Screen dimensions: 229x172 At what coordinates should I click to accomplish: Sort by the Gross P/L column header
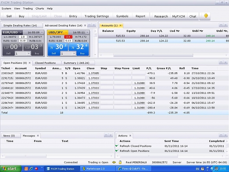[164, 68]
